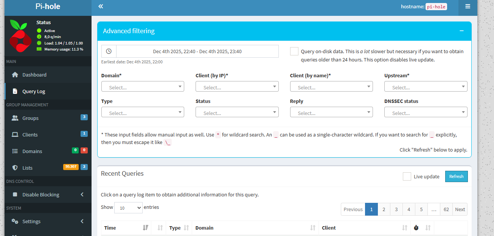Screen dimensions: 494x236
Task: Toggle the Live update checkbox
Action: point(407,176)
